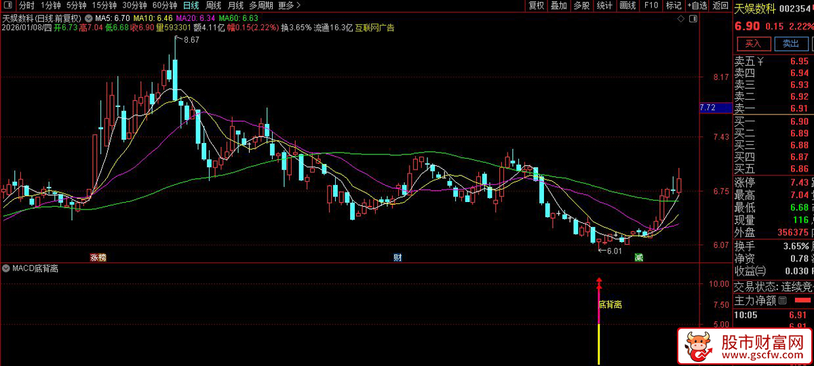Image resolution: width=814 pixels, height=366 pixels.
Task: Click the 流通16.3亿 info text
Action: click(333, 28)
